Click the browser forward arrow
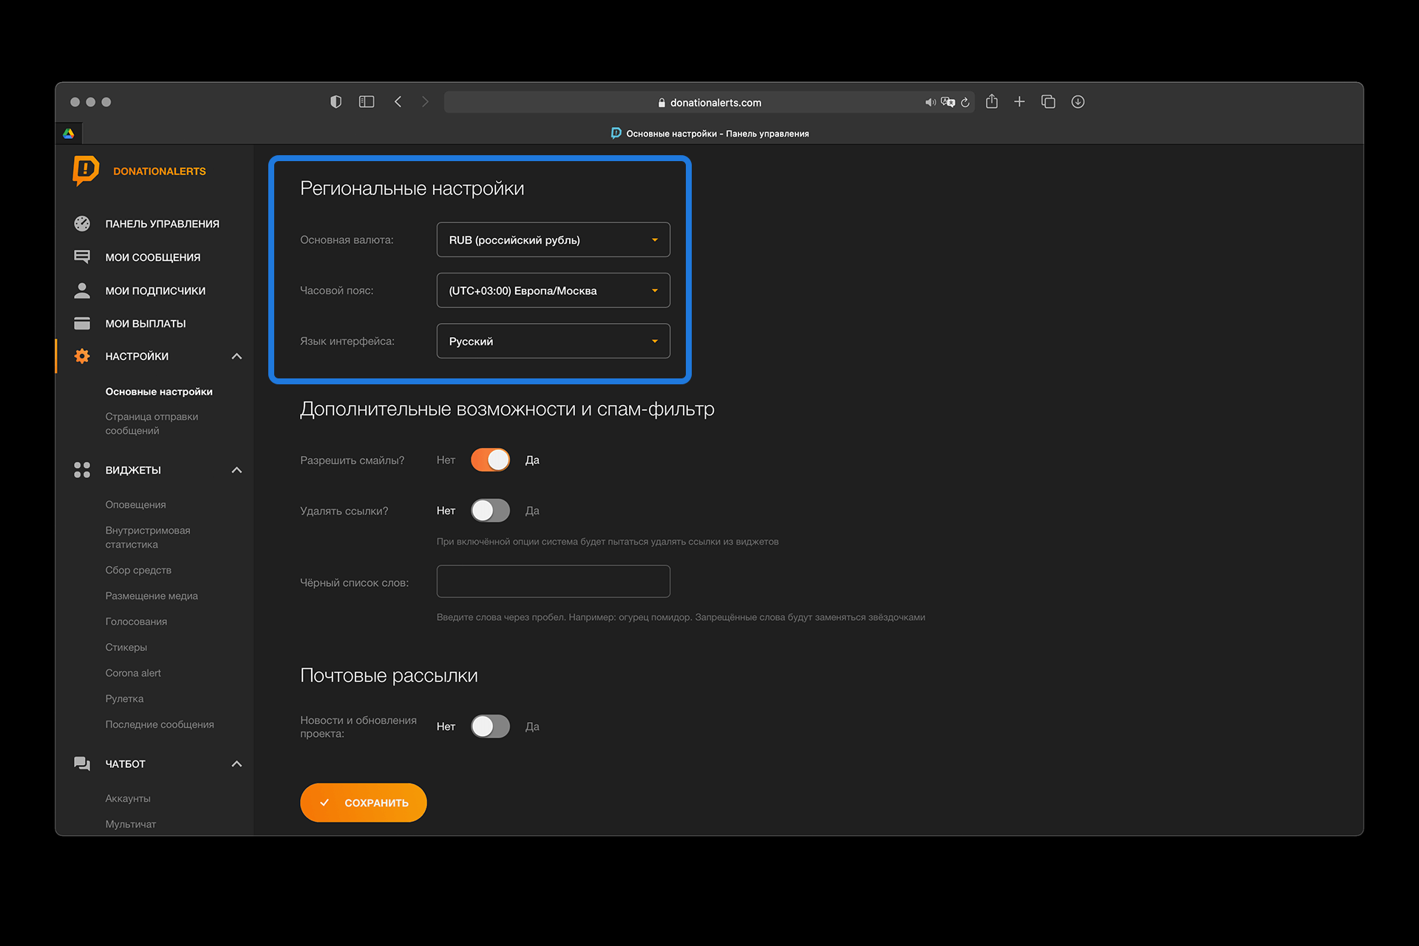The height and width of the screenshot is (946, 1419). click(x=425, y=102)
